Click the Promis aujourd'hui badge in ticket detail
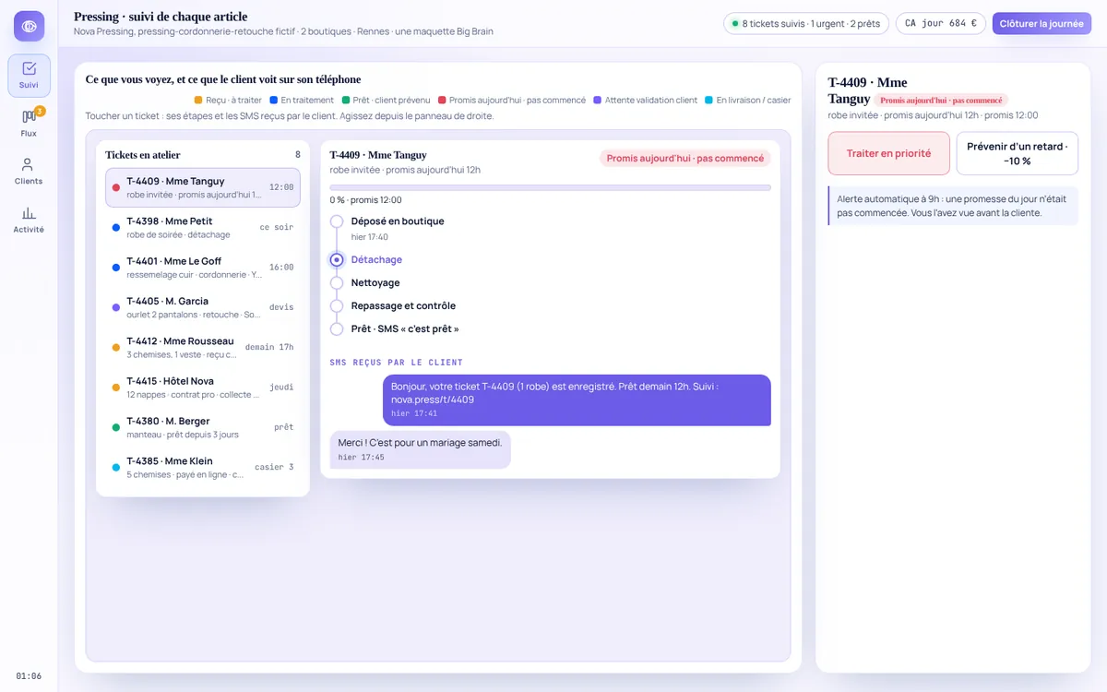1107x692 pixels. 685,158
